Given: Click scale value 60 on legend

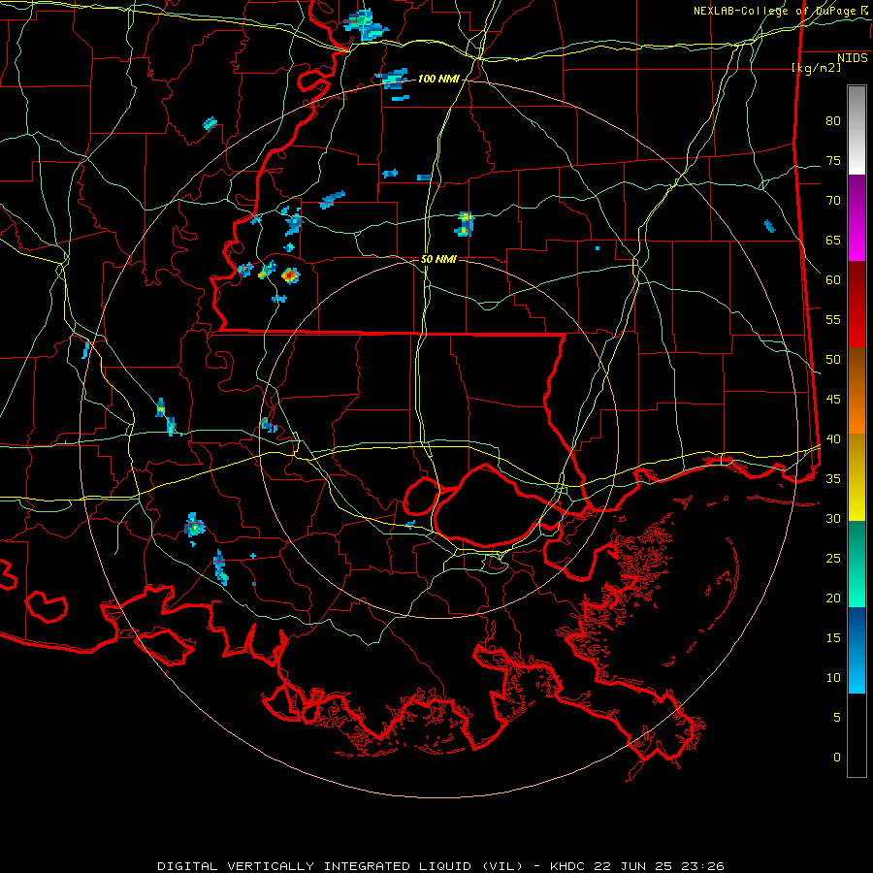Looking at the screenshot, I should point(833,280).
